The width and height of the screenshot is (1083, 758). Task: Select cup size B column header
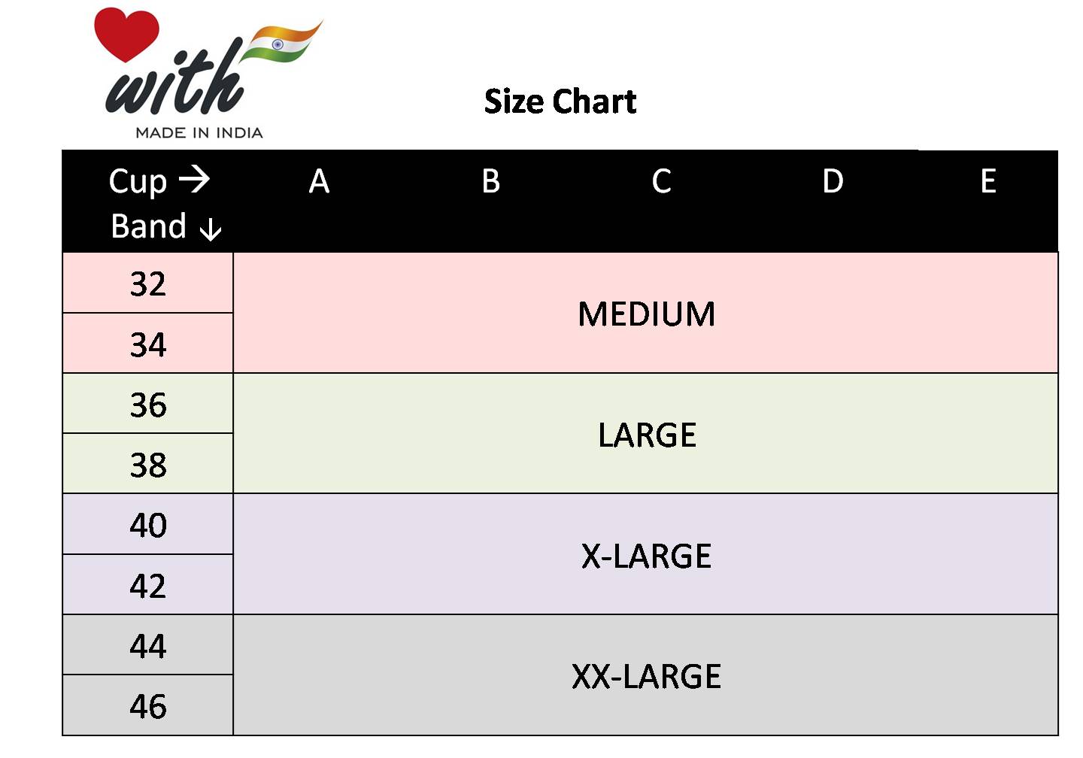(x=490, y=181)
